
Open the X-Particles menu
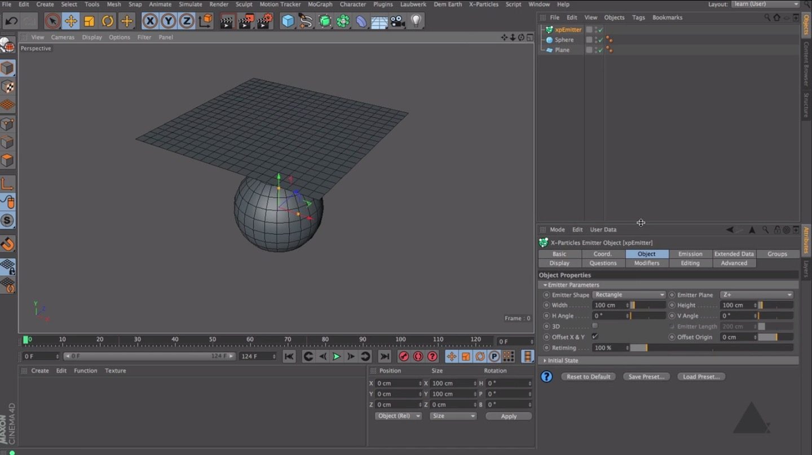point(484,4)
